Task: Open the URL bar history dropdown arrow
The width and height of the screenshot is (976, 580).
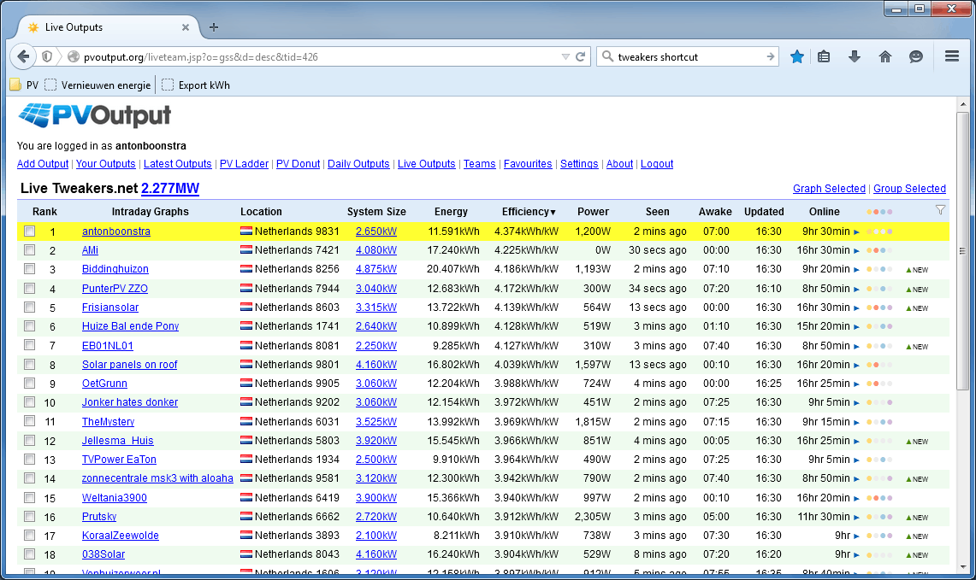Action: [565, 56]
